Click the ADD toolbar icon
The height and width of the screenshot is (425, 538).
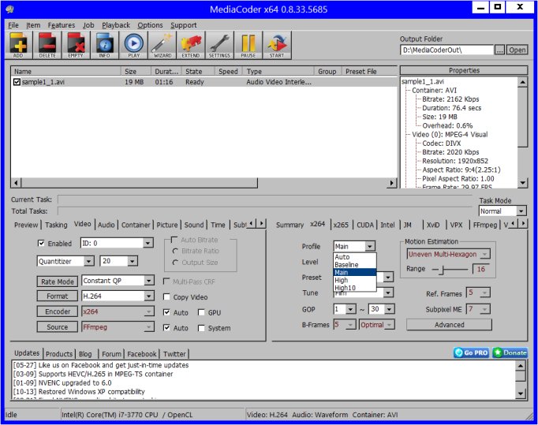click(18, 45)
